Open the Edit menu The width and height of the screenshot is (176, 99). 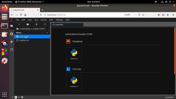23,20
